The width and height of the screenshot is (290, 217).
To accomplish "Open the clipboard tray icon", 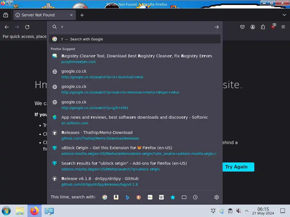I will [x=230, y=211].
